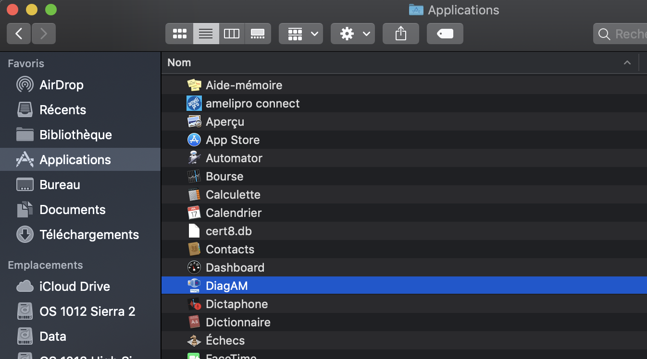Click the Share toolbar button
The image size is (647, 359).
(x=401, y=34)
